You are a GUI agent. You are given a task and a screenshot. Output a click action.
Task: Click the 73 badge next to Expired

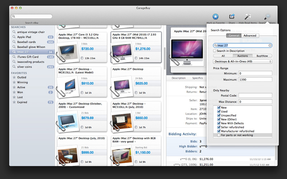tap(50, 102)
